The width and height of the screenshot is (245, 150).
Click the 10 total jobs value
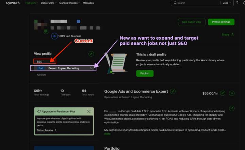pyautogui.click(x=62, y=91)
